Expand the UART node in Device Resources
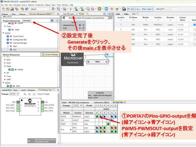The width and height of the screenshot is (196, 147). pyautogui.click(x=5, y=80)
